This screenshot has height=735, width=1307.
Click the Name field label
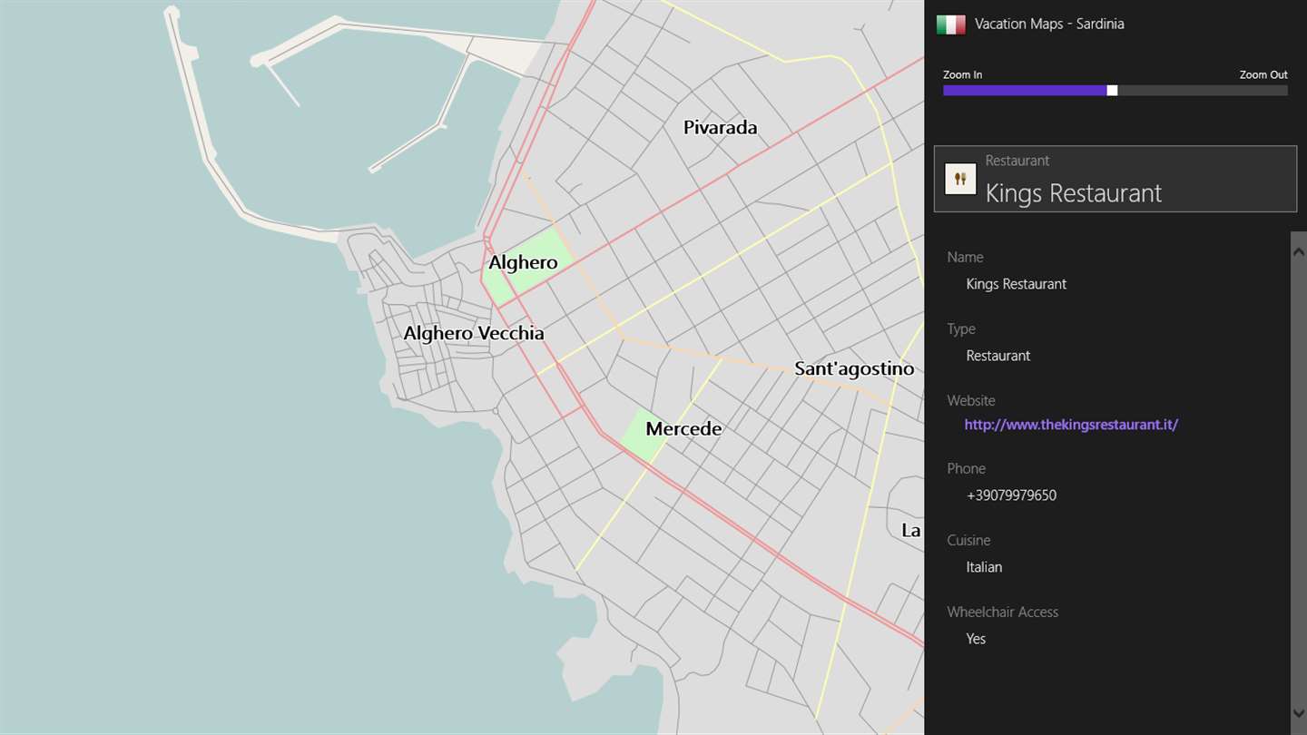(965, 258)
